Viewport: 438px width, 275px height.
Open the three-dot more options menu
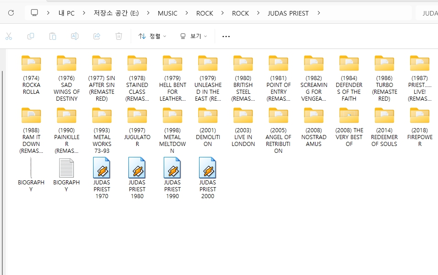tap(226, 36)
